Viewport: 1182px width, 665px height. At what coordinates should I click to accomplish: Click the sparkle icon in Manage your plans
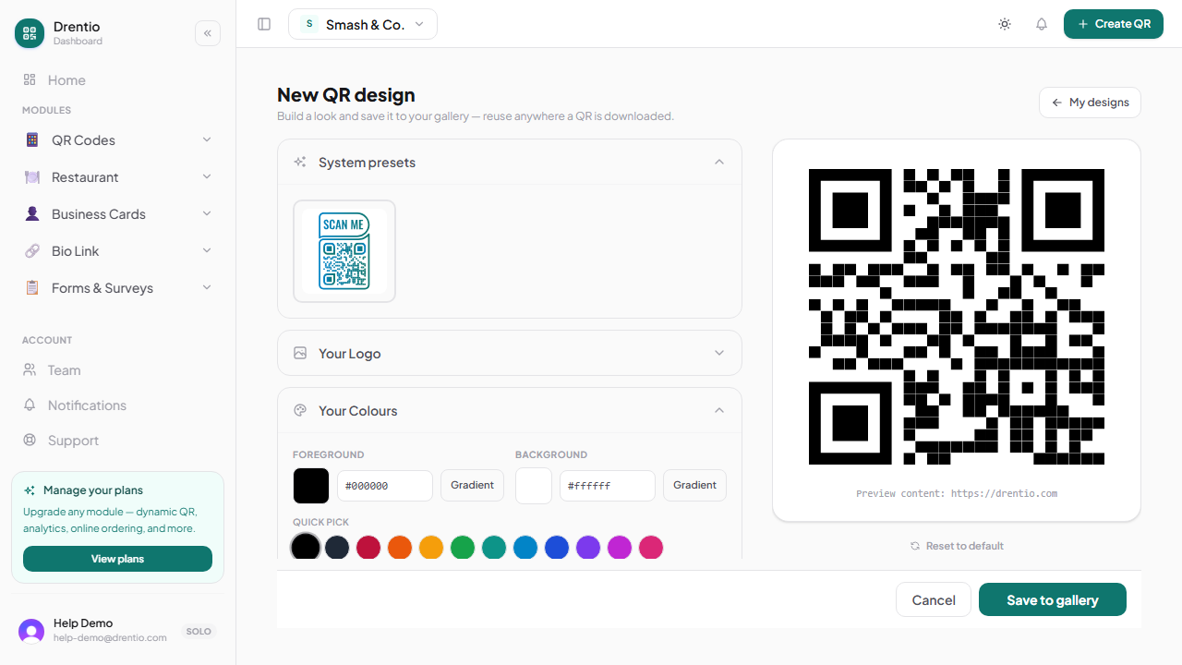coord(30,490)
